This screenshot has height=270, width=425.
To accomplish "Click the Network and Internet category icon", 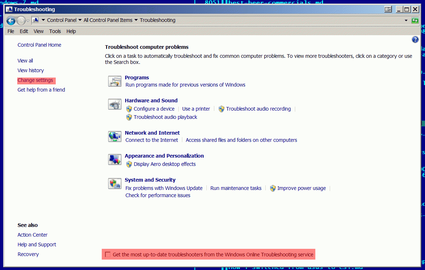I will click(x=115, y=136).
